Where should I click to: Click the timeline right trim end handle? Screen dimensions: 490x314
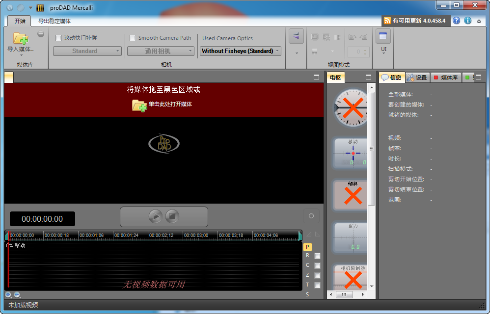pos(300,235)
